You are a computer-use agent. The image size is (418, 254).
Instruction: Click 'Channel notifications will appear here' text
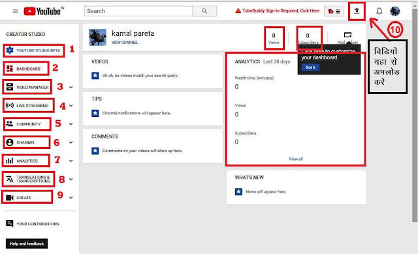[x=137, y=113]
